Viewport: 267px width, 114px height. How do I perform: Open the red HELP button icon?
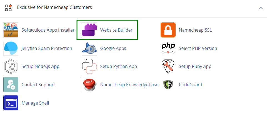pyautogui.click(x=89, y=85)
